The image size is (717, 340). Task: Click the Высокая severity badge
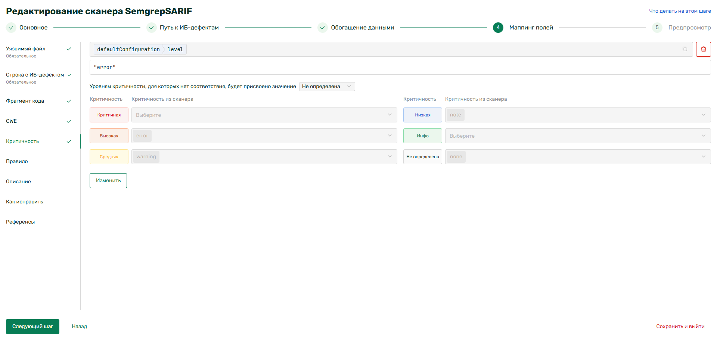point(109,136)
